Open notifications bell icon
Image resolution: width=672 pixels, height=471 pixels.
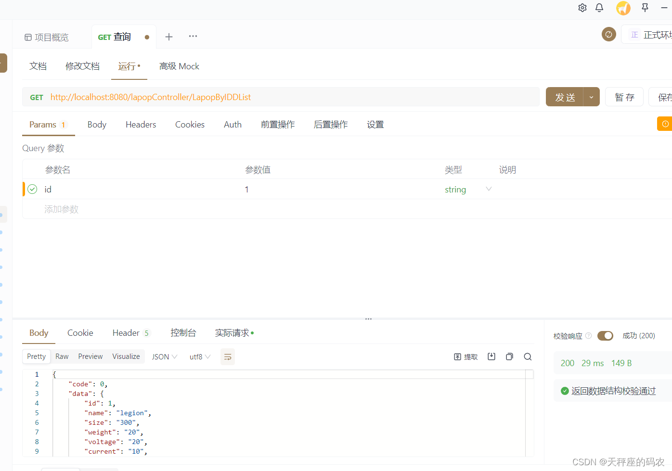[599, 8]
